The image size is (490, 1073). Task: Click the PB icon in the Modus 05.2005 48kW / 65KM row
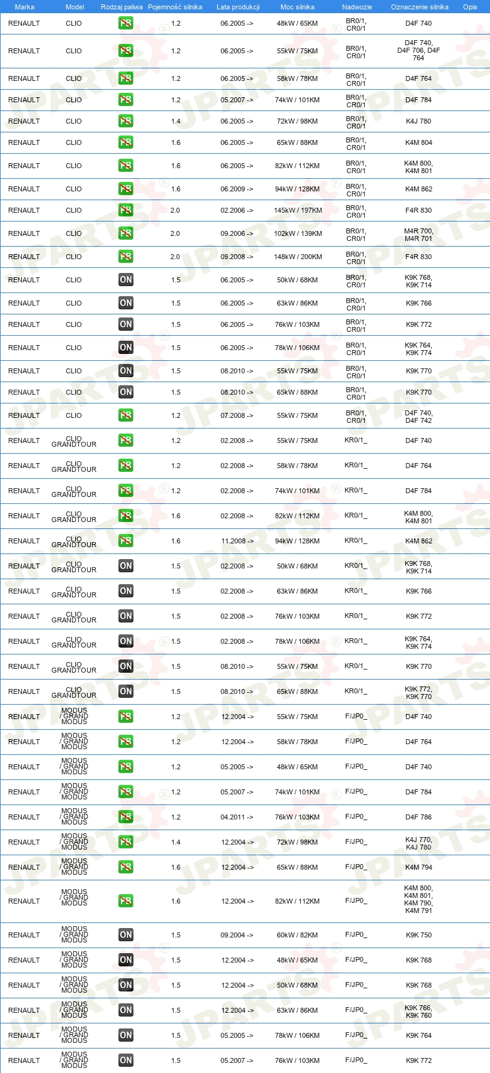[x=125, y=767]
